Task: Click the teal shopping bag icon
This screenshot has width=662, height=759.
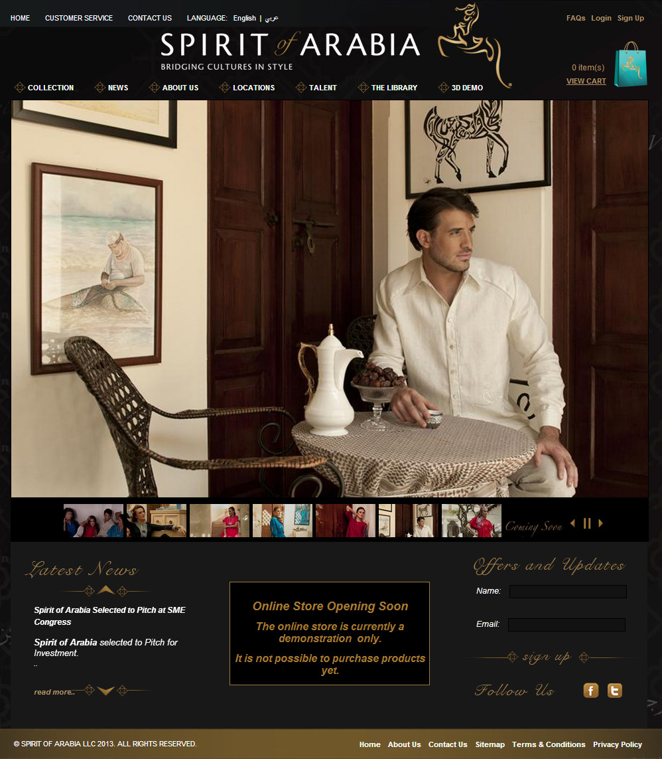Action: coord(631,64)
